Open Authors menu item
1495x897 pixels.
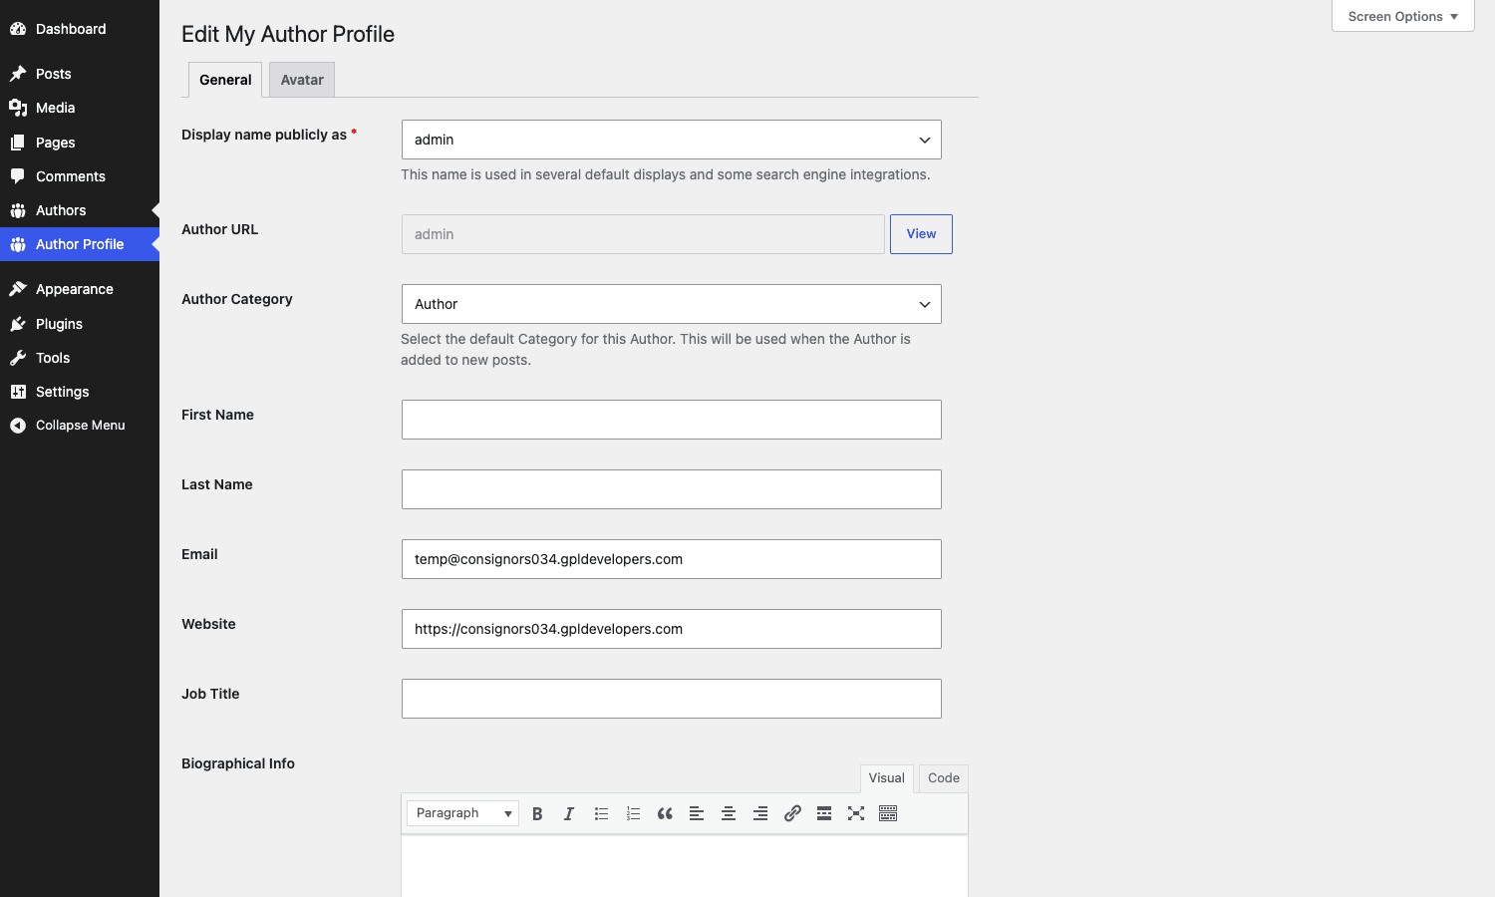[x=80, y=210]
